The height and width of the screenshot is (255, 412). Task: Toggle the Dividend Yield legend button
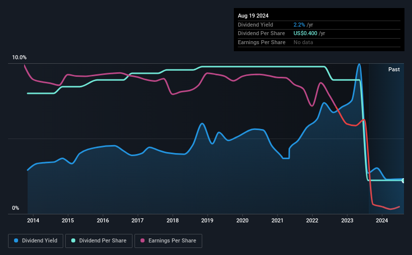tap(36, 241)
